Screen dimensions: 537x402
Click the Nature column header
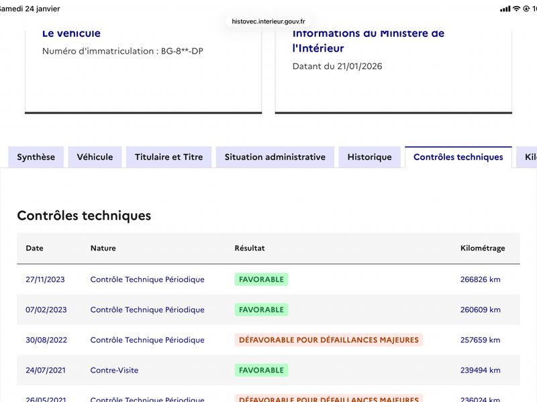(x=103, y=248)
